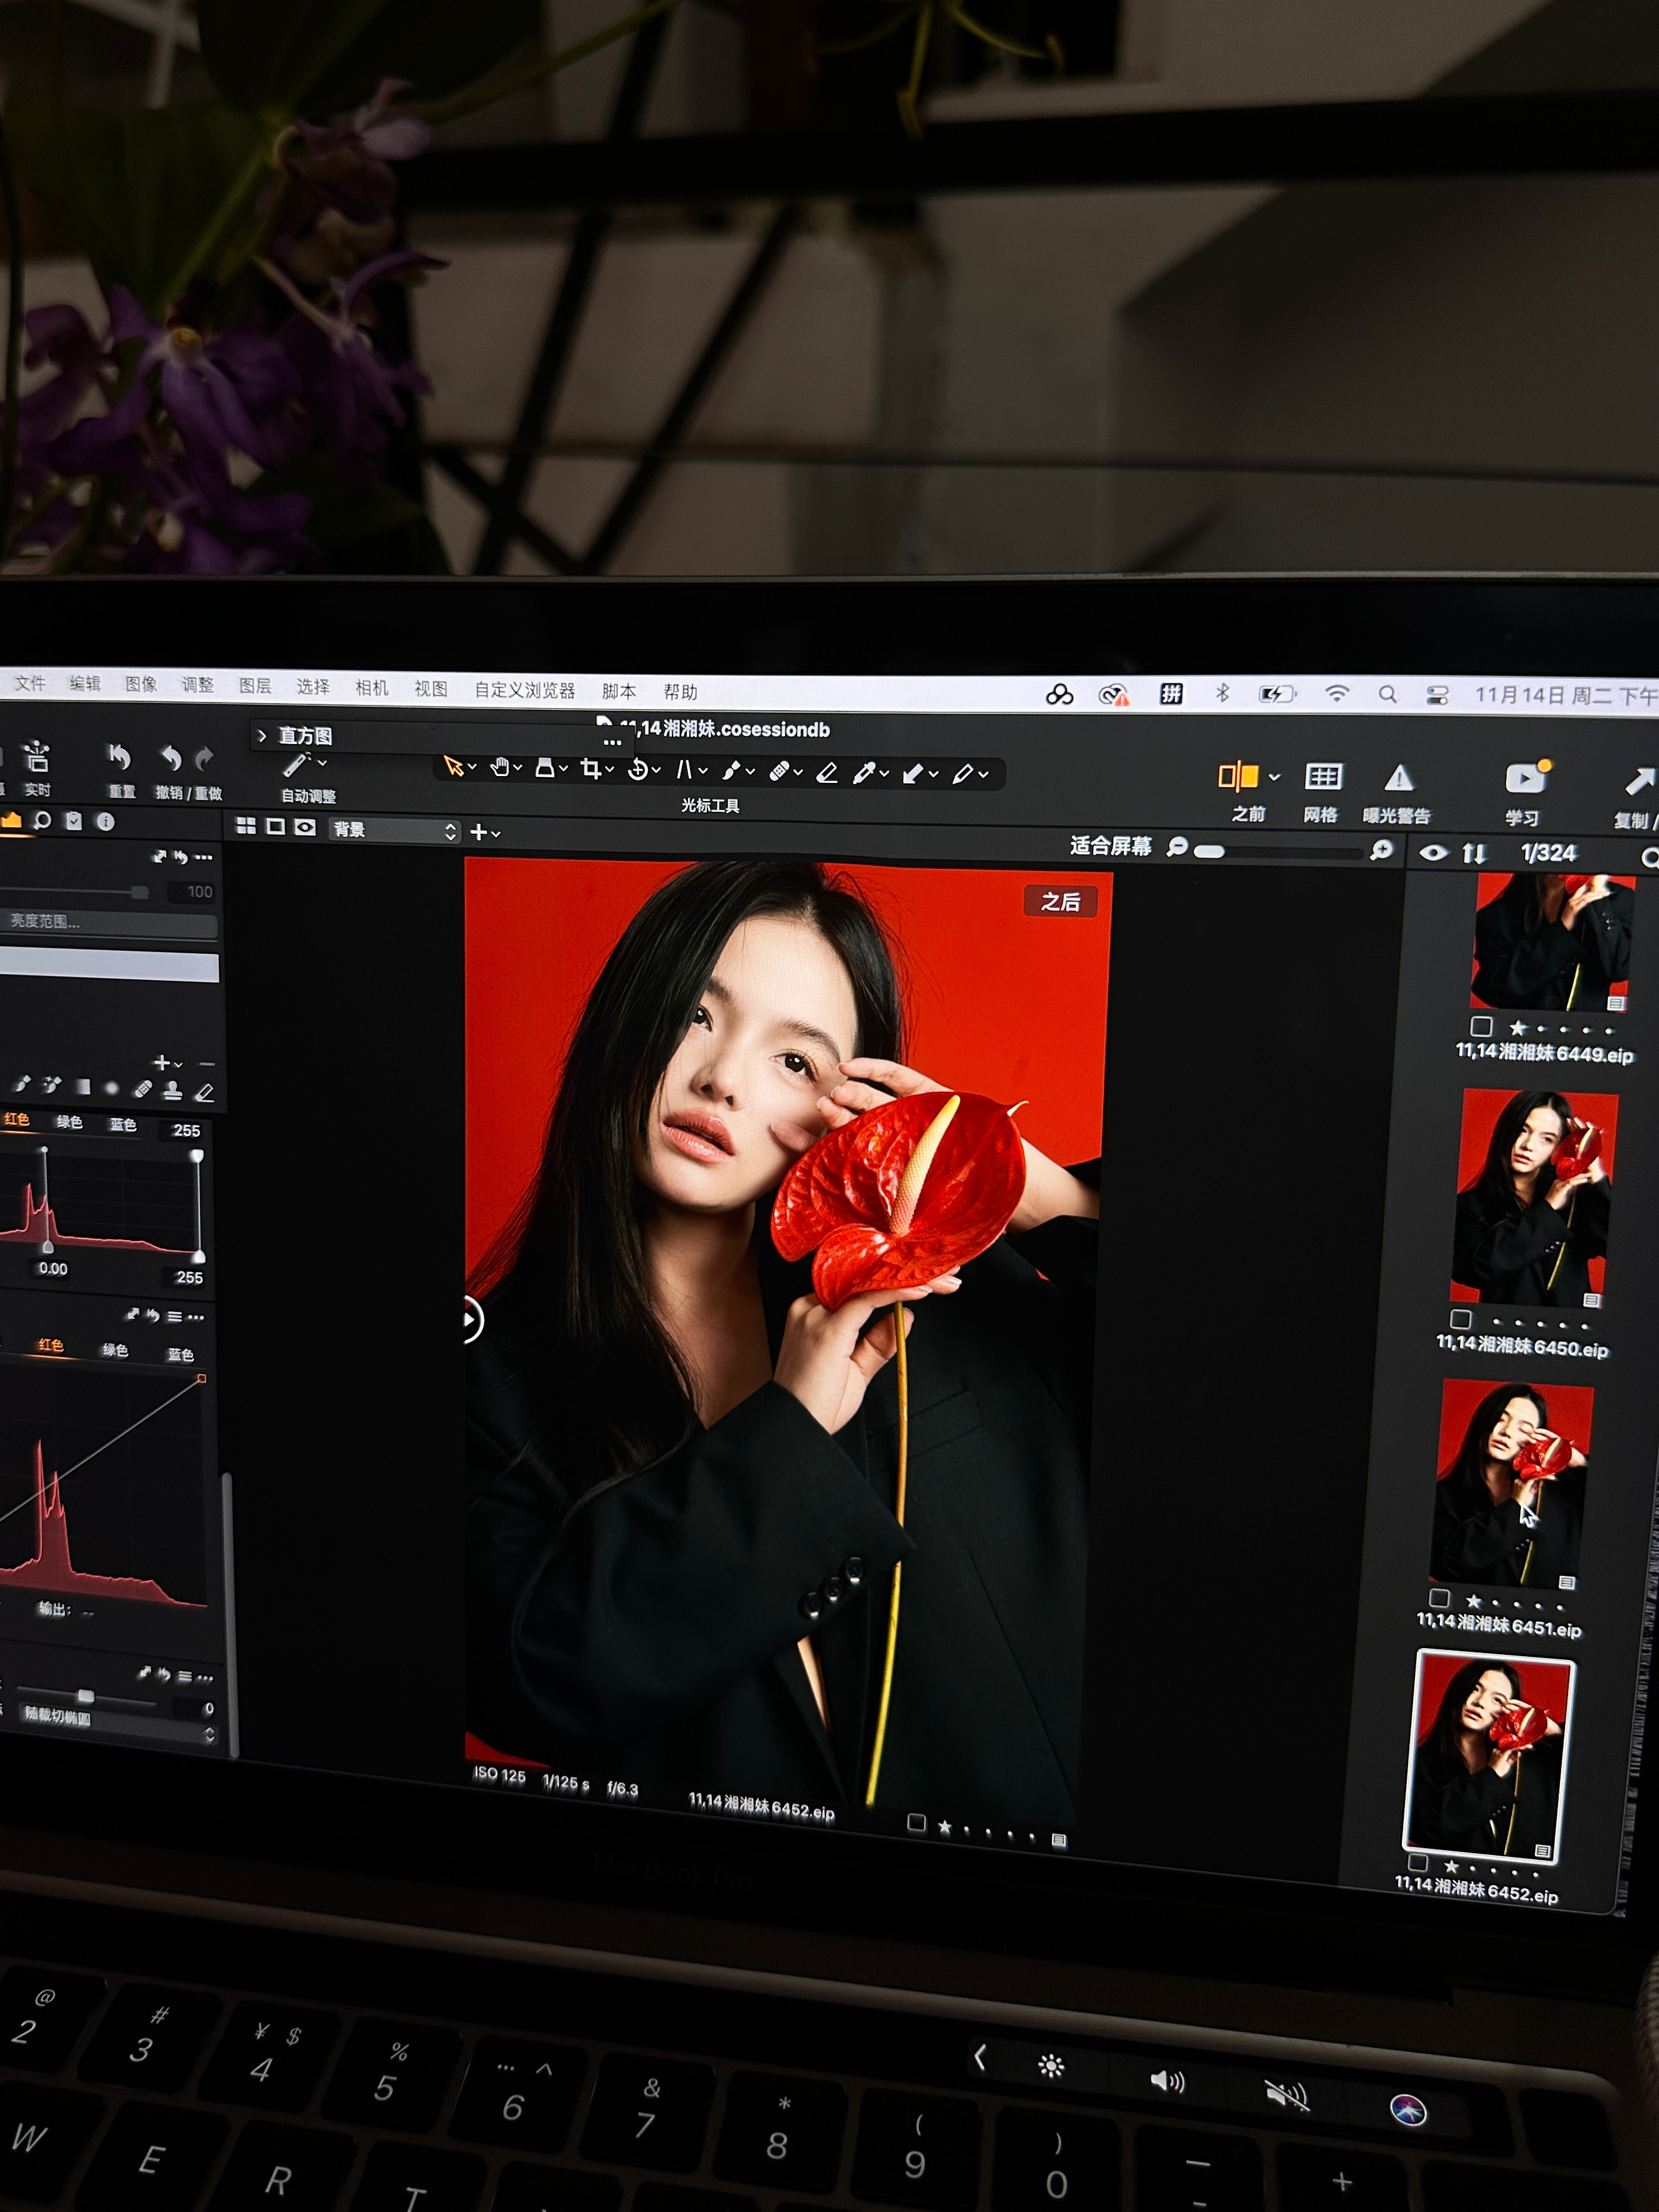Open the Learn (学习) icon
1659x2212 pixels.
(1524, 778)
